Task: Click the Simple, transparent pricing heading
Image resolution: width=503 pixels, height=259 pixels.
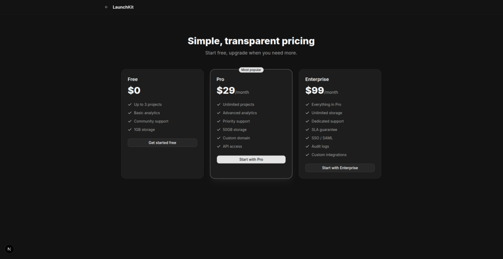Action: (251, 41)
